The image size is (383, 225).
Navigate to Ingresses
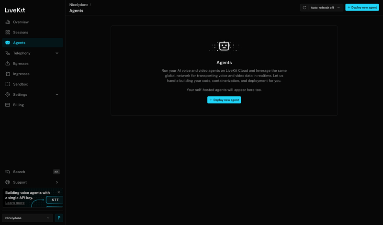coord(33,74)
